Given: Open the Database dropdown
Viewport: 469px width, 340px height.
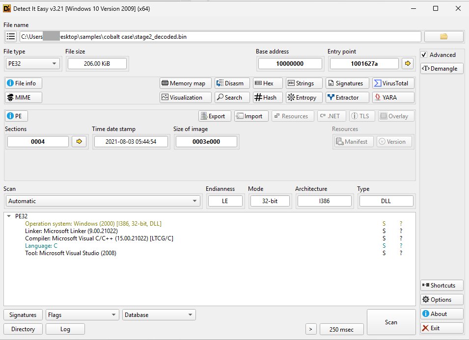Looking at the screenshot, I should coord(159,314).
